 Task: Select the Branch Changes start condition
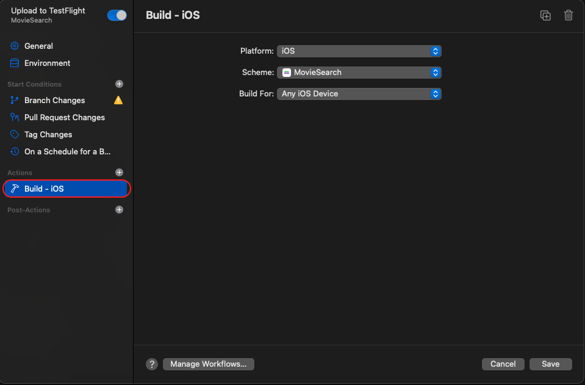66,100
